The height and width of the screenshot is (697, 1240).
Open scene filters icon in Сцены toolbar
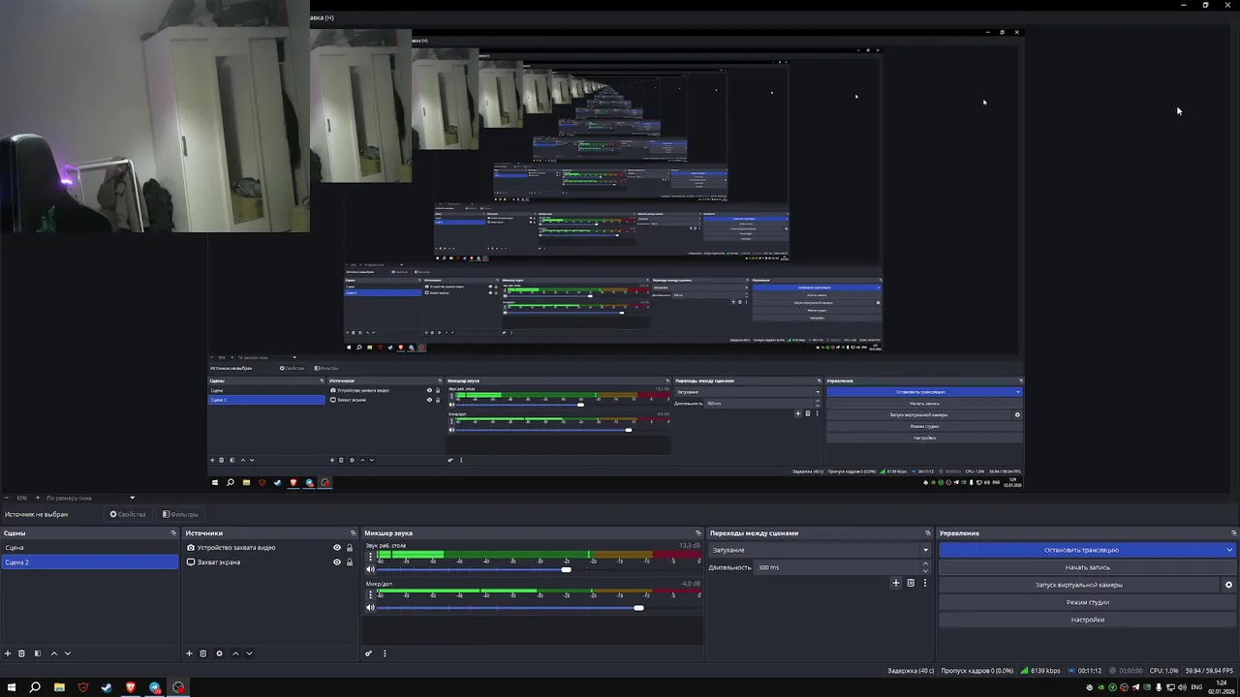(x=38, y=653)
